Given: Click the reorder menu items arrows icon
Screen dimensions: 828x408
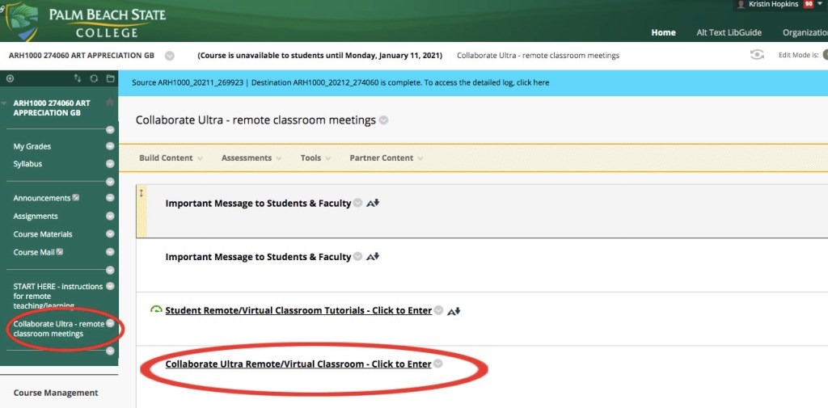Looking at the screenshot, I should (x=78, y=78).
